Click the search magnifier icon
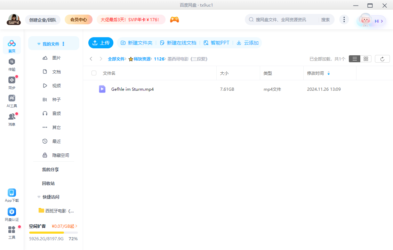393x250 pixels. point(251,19)
